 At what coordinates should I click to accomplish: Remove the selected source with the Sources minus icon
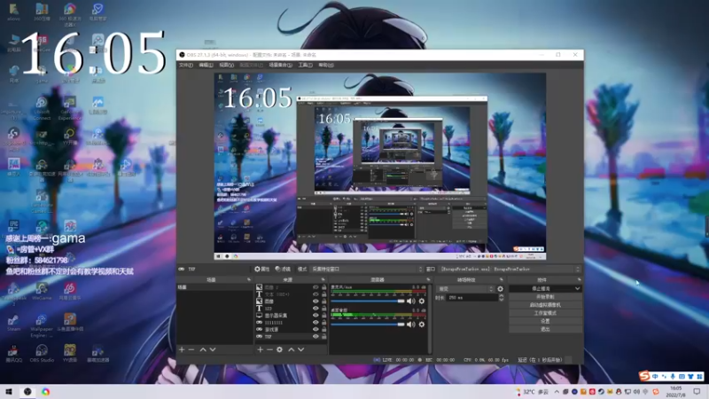pyautogui.click(x=269, y=349)
